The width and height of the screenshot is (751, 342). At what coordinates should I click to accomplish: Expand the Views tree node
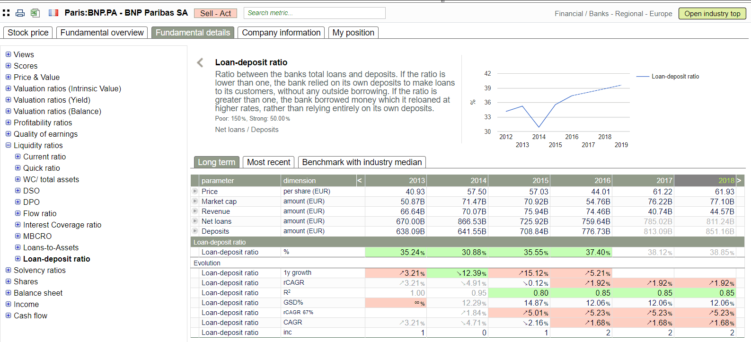click(8, 54)
